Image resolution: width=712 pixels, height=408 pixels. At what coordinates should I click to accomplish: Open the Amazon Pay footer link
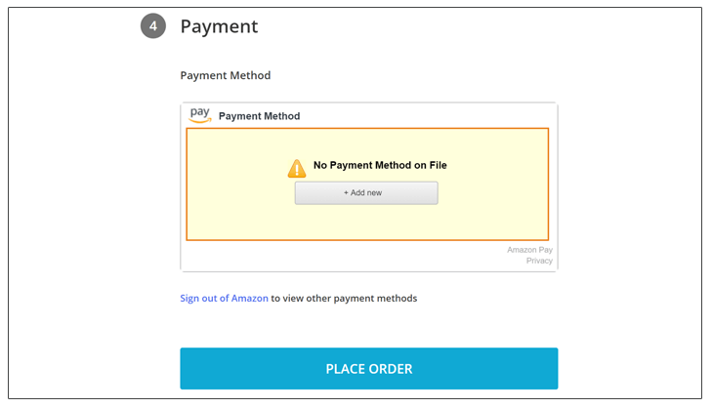pyautogui.click(x=529, y=250)
